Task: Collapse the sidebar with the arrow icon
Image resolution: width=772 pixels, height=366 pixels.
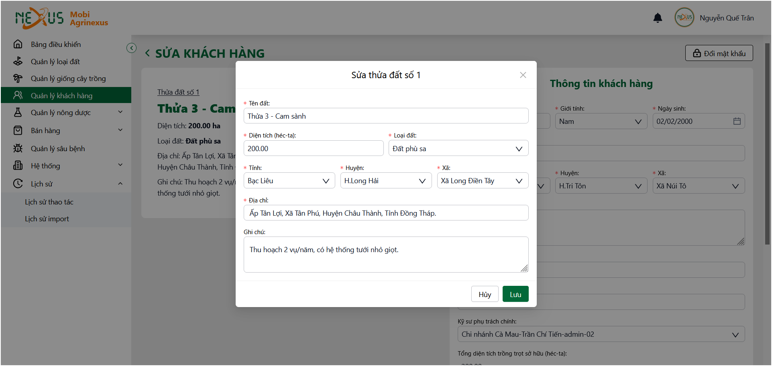Action: [x=131, y=48]
